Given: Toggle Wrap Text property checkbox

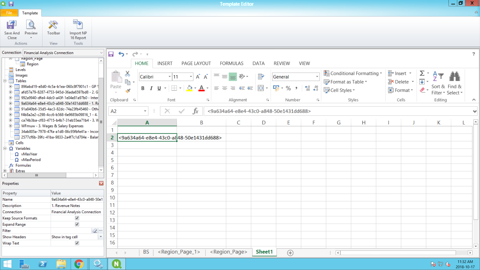Looking at the screenshot, I should tap(77, 243).
